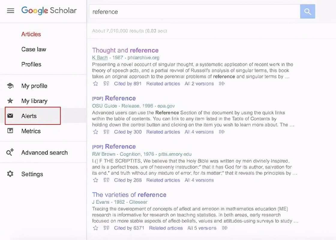Show more options for OSU Guide result
Screen dimensions: 336x240
(222, 132)
